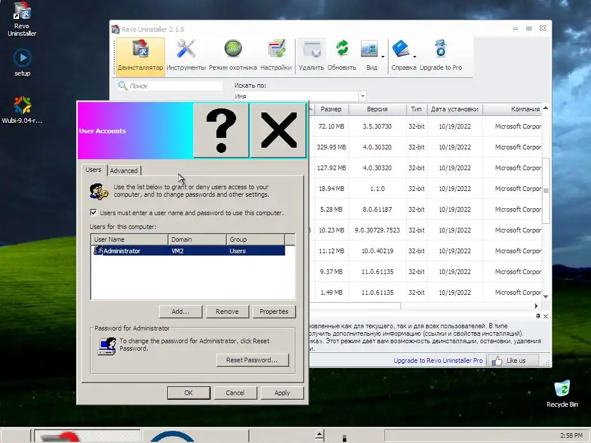Click the scroll-down arrow of Revo list

coord(545,297)
